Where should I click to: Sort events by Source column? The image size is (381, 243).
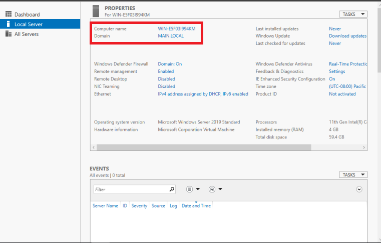pos(158,206)
